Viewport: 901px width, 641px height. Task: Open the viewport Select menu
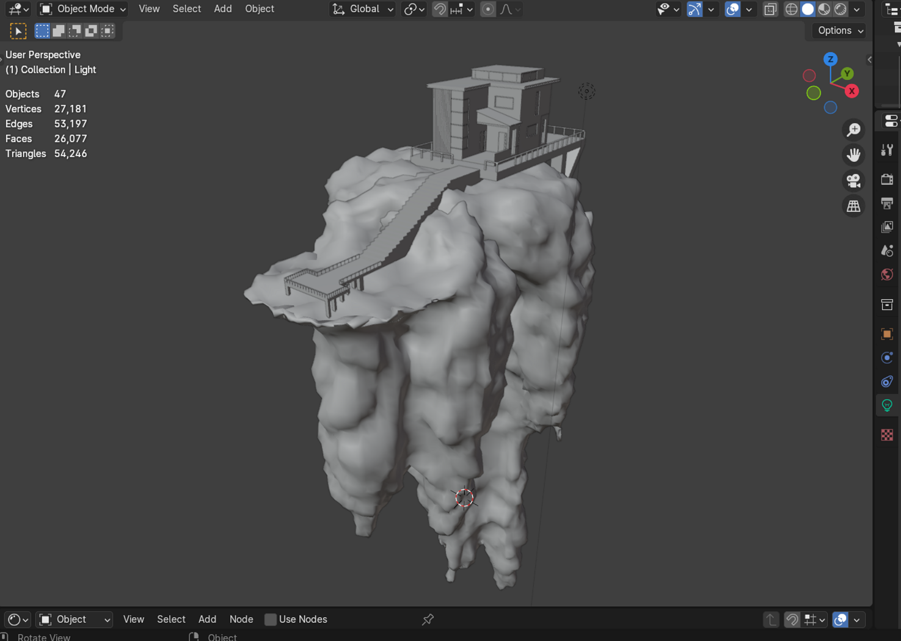click(x=186, y=9)
